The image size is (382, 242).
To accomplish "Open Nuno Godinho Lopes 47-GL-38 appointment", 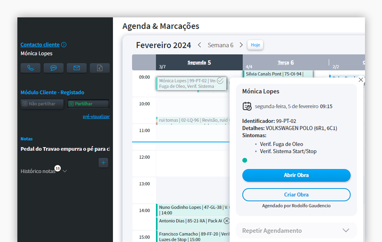I will (x=193, y=210).
